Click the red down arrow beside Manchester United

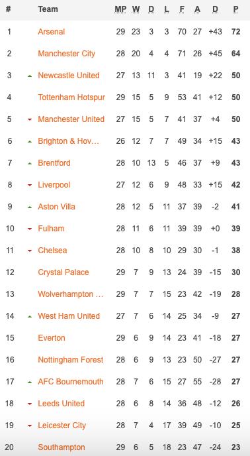pyautogui.click(x=30, y=119)
